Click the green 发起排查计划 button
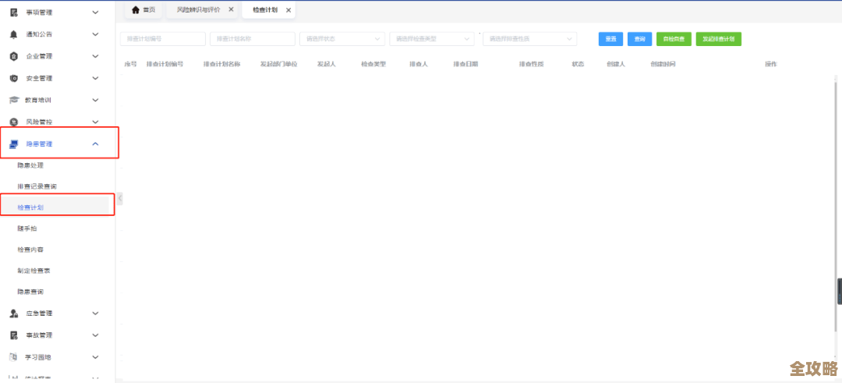The height and width of the screenshot is (383, 842). coord(719,39)
